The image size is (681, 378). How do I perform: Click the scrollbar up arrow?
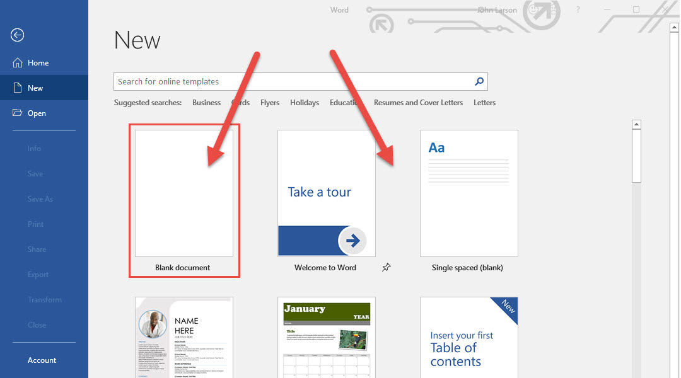tap(636, 125)
